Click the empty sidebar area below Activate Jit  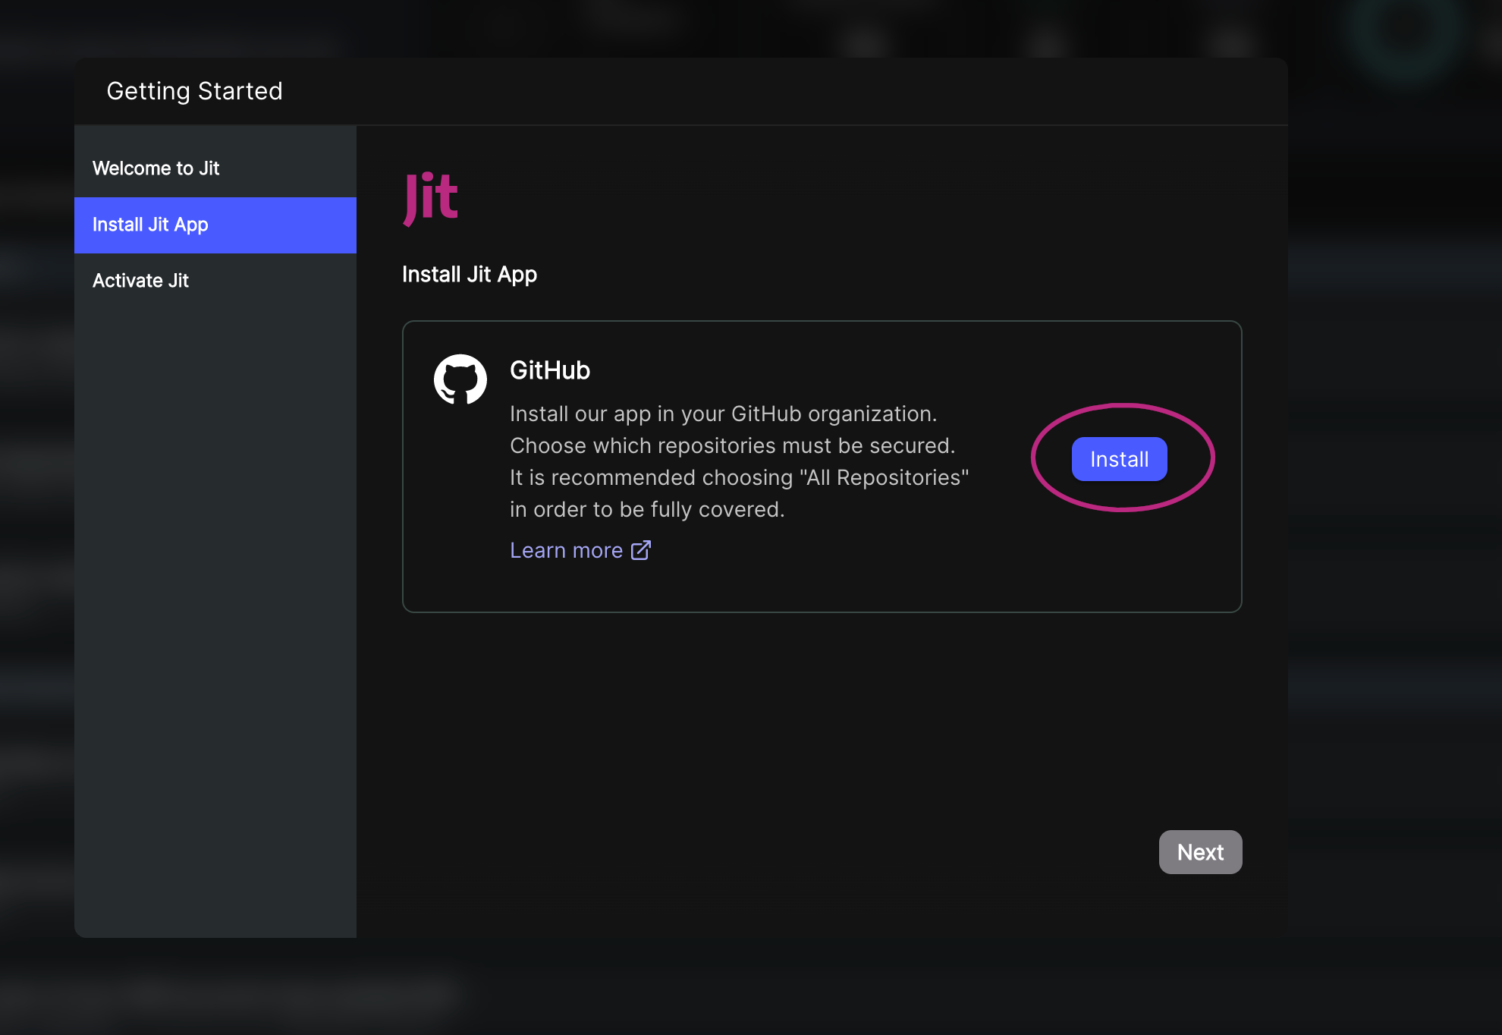click(x=215, y=607)
